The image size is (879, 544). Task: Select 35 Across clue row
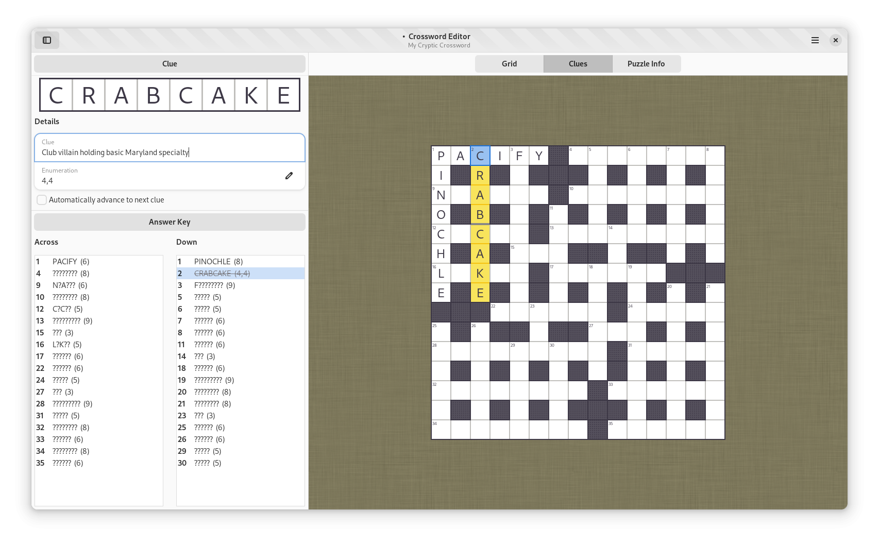[x=99, y=463]
